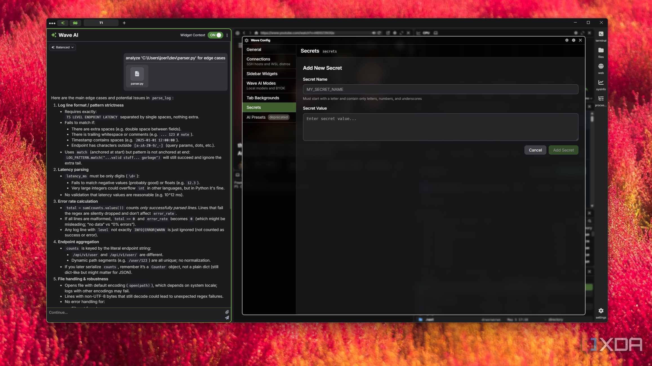
Task: Click the 'Add New Secret' heading
Action: tap(322, 68)
